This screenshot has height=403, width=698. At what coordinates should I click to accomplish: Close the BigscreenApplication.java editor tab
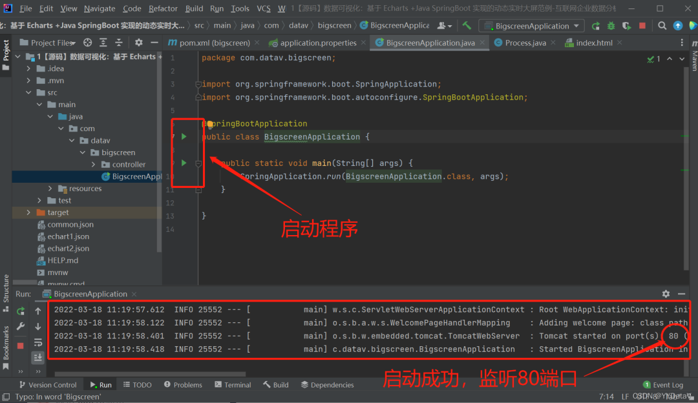pyautogui.click(x=482, y=43)
